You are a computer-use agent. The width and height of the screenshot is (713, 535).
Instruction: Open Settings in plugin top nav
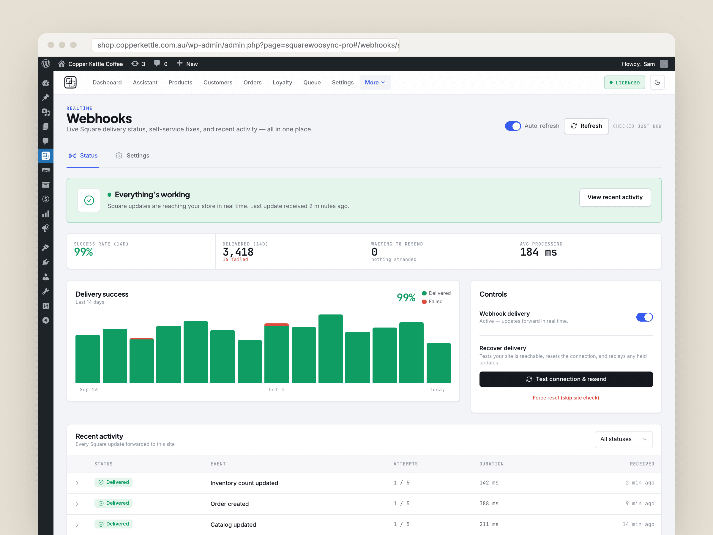click(x=343, y=82)
